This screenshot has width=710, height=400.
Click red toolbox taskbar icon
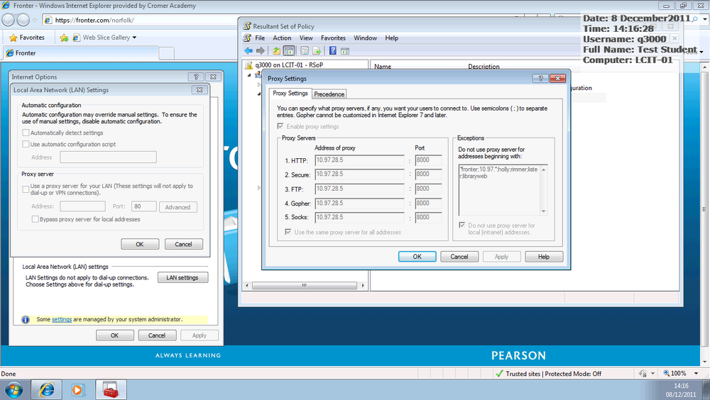click(x=111, y=389)
